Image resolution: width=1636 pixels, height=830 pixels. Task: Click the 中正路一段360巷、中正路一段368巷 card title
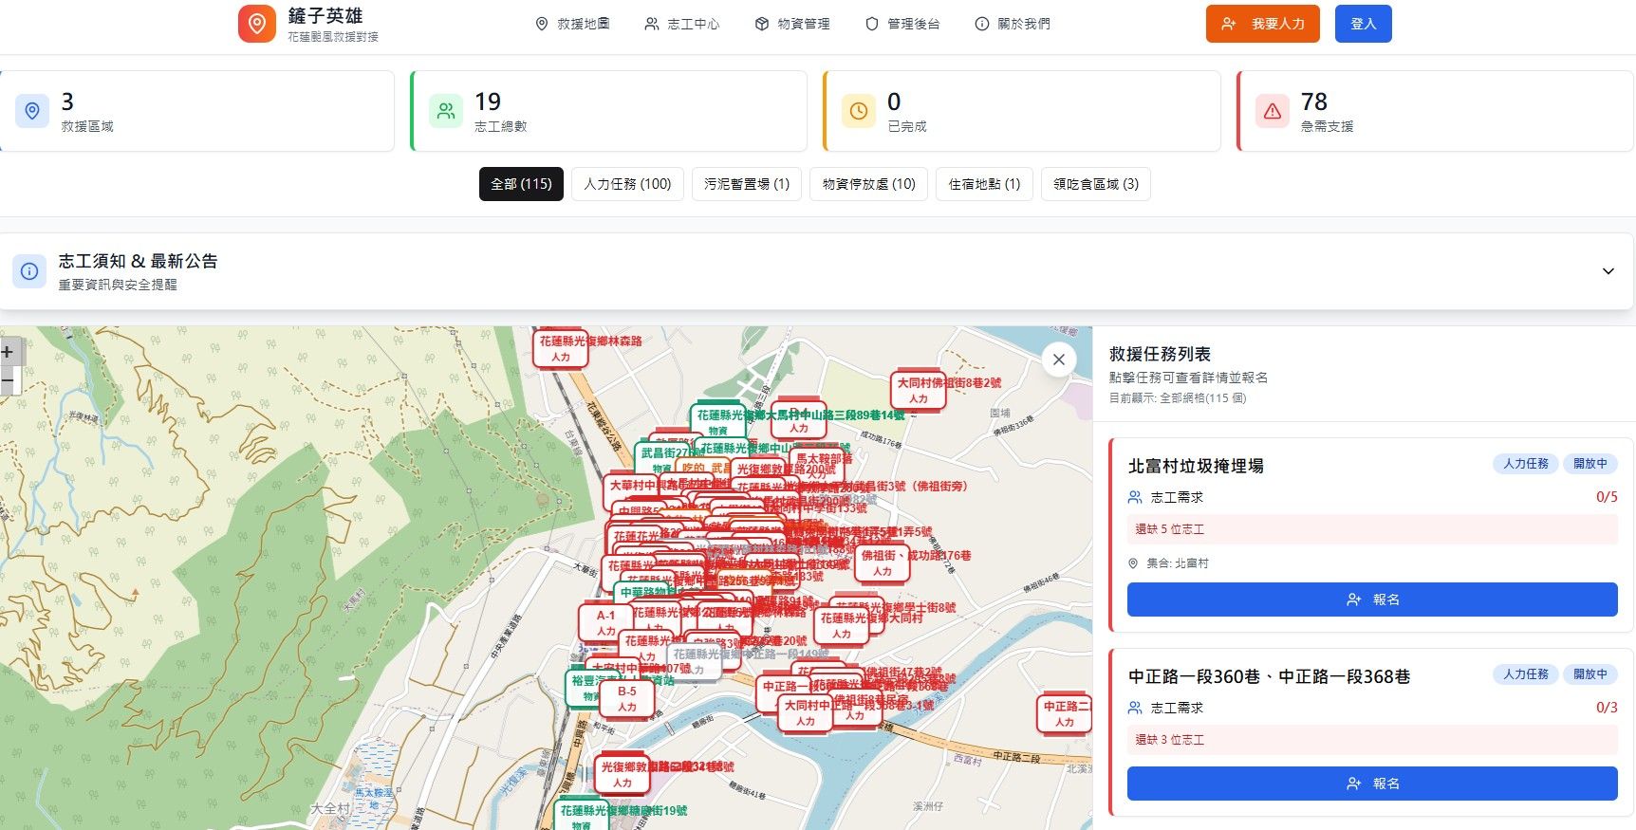(1269, 676)
